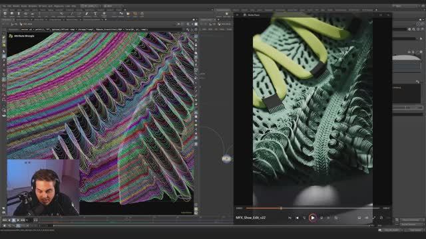Click Media Player next track button
The image size is (426, 239).
click(329, 218)
